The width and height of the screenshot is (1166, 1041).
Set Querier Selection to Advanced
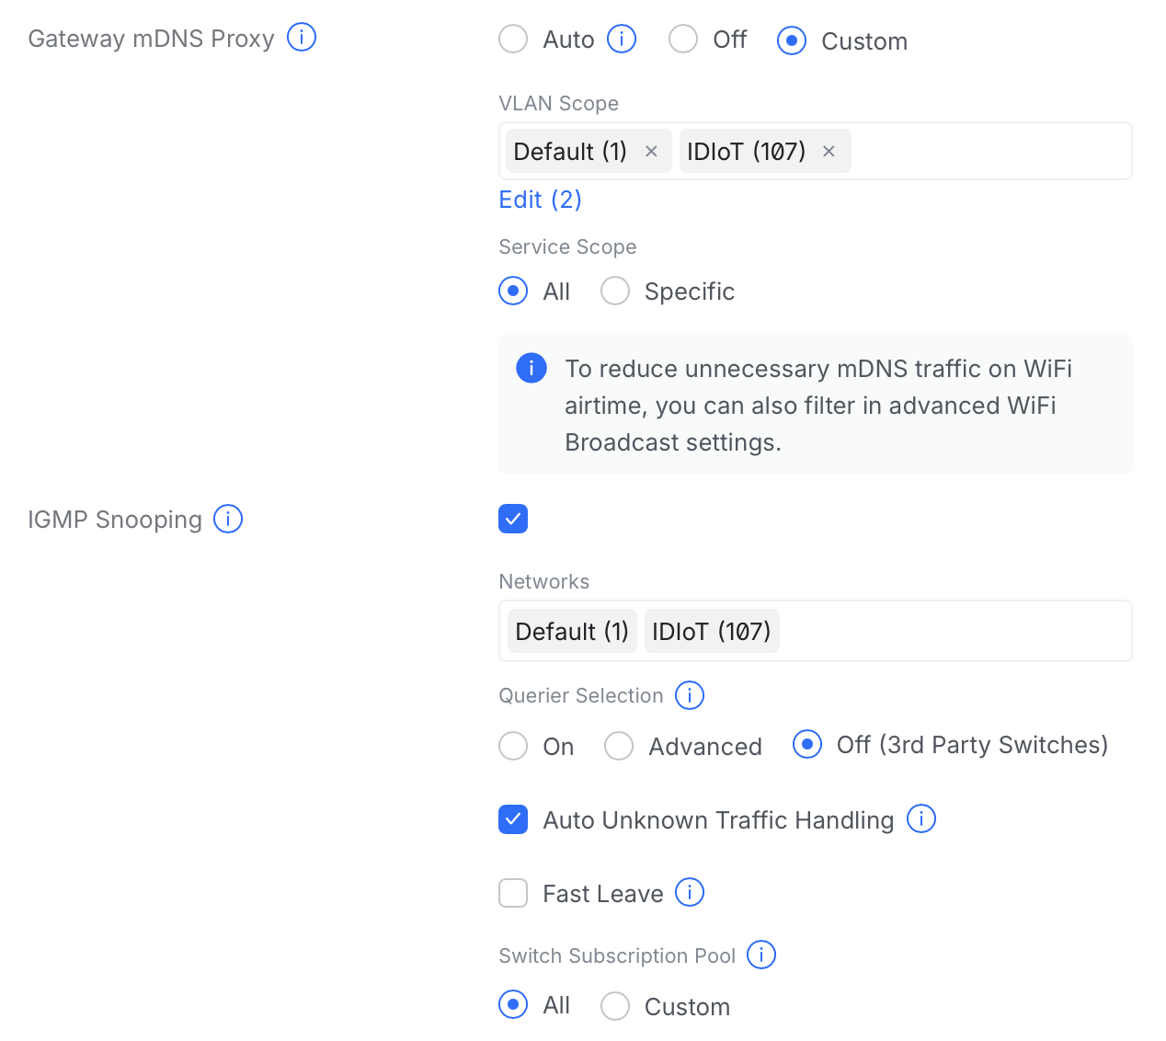[619, 746]
